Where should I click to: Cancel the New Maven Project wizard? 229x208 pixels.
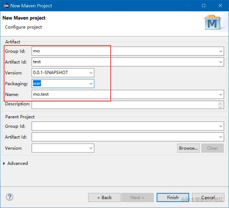208,198
